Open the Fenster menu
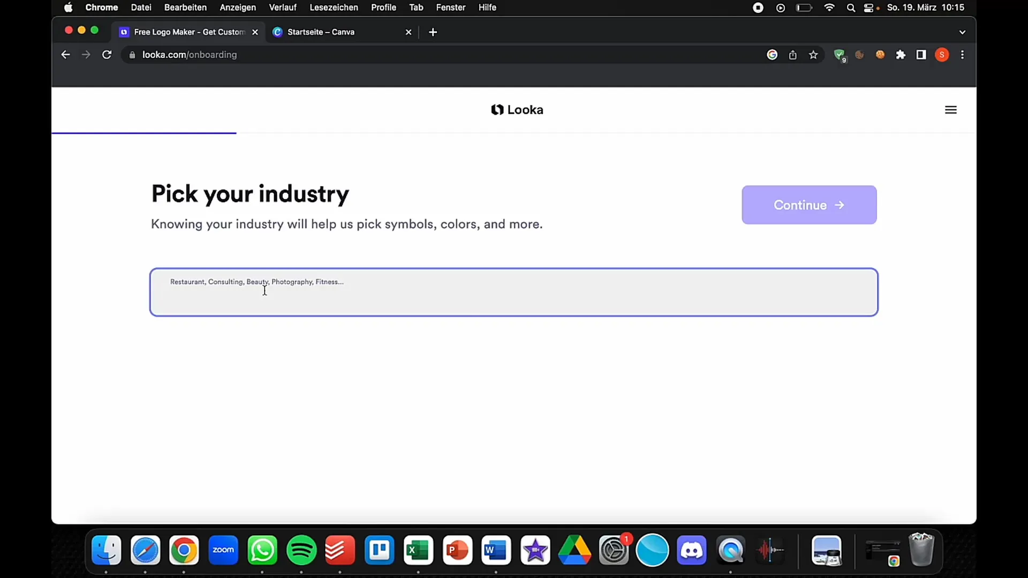 coord(451,7)
